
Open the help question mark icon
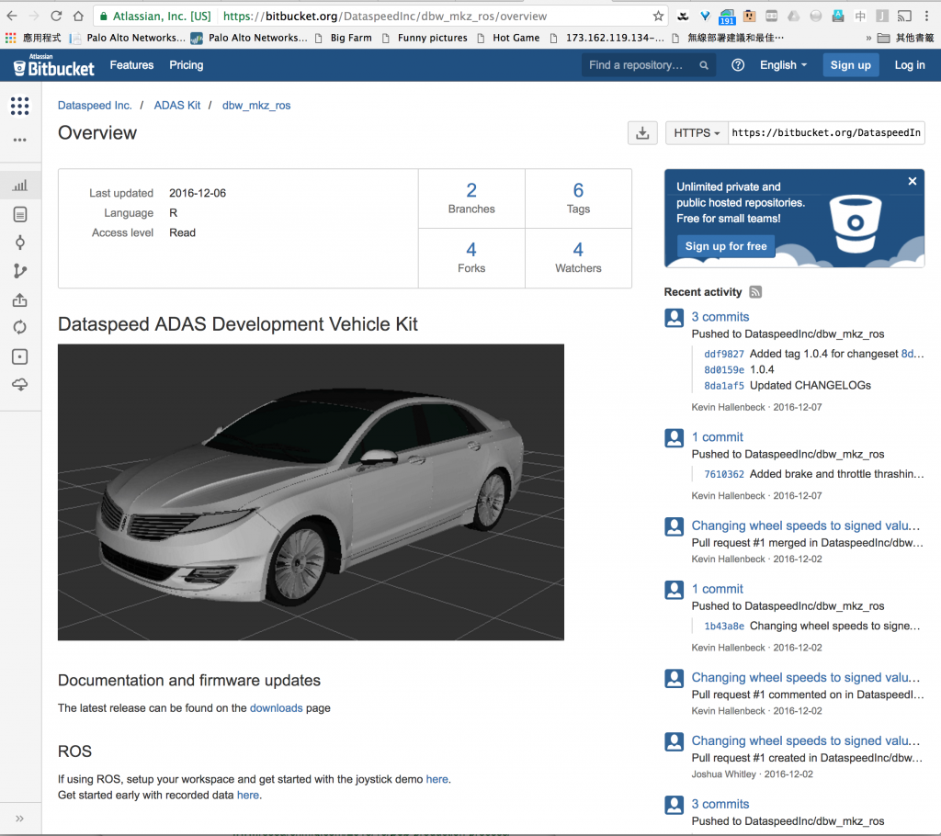click(738, 65)
